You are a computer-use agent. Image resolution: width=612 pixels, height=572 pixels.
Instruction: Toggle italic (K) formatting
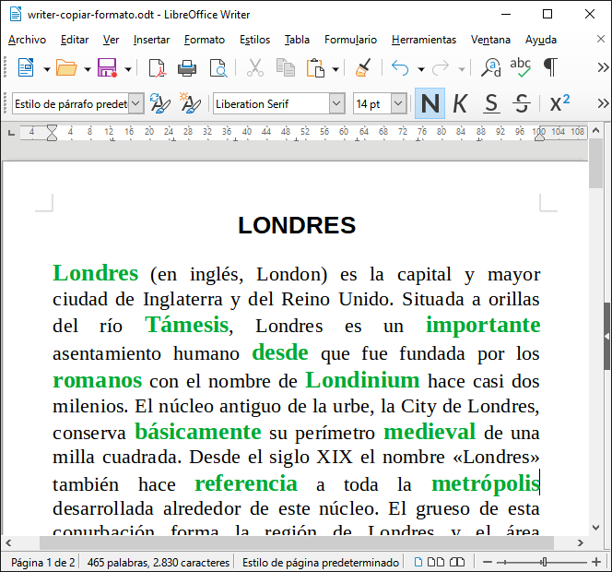(x=460, y=103)
